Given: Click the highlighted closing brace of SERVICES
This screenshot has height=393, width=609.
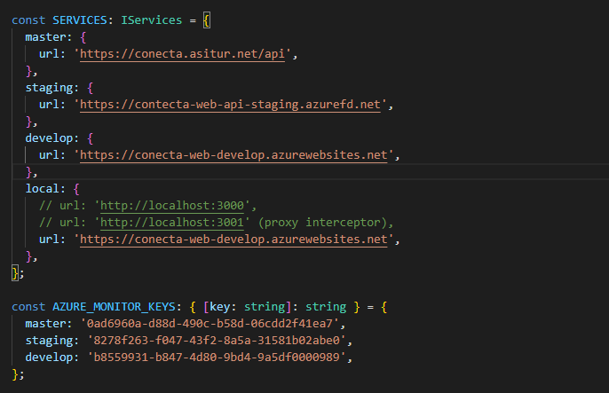Looking at the screenshot, I should coord(15,273).
